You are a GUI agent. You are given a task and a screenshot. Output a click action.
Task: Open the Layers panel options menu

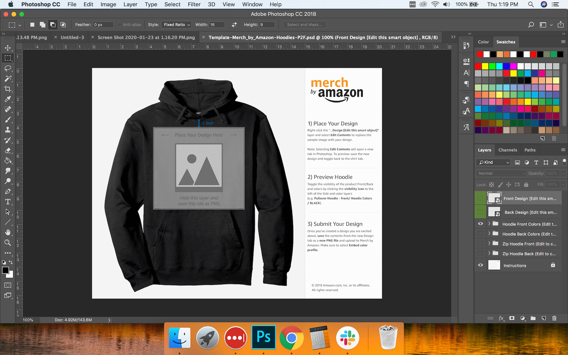pyautogui.click(x=563, y=150)
